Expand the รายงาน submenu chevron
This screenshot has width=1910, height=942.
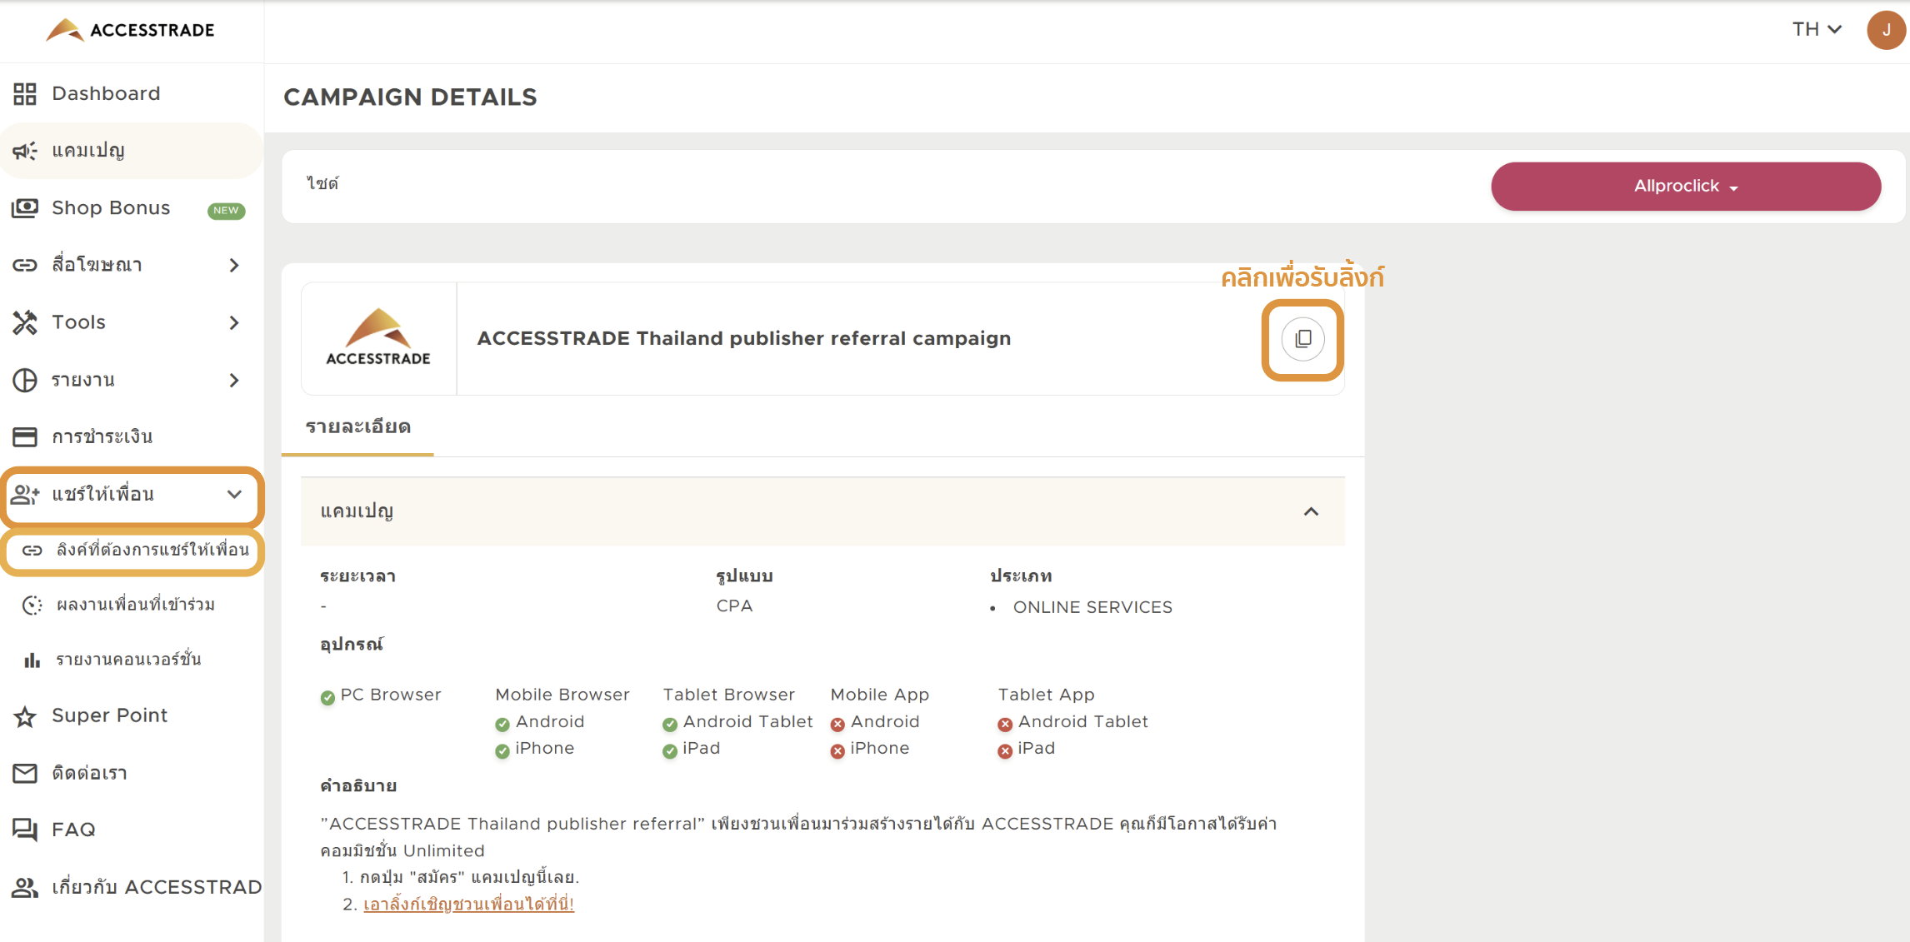234,381
